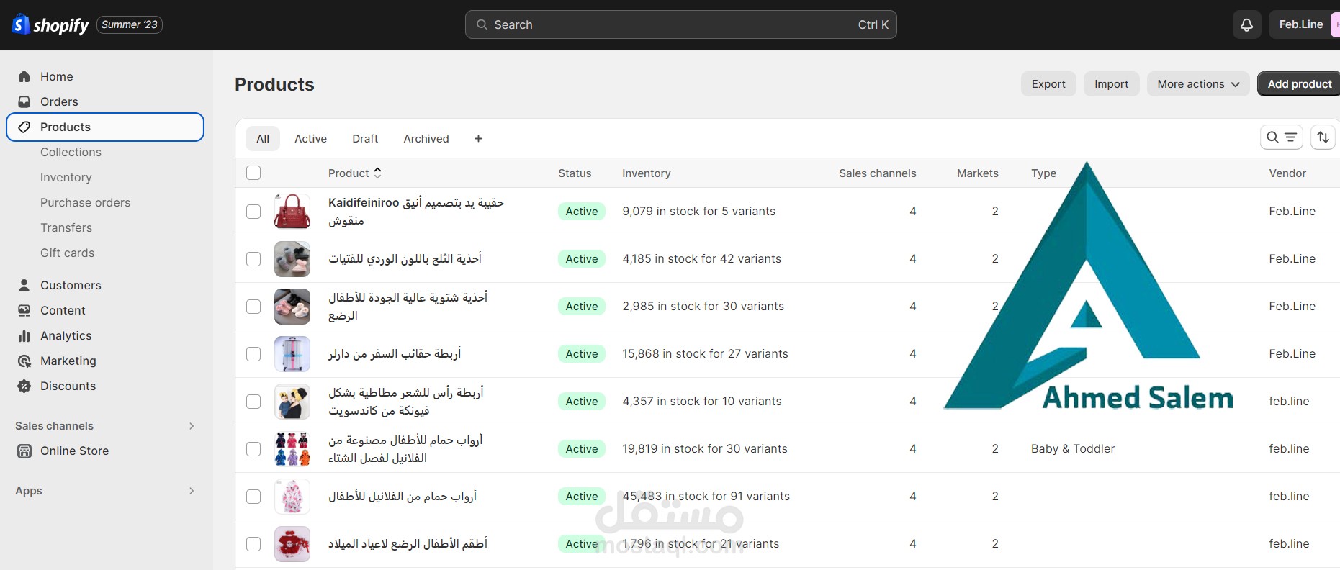Open the red handbag product thumbnail
The image size is (1340, 570).
click(292, 212)
